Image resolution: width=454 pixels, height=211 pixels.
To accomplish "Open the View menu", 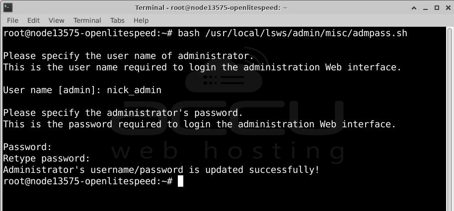I will pos(56,20).
